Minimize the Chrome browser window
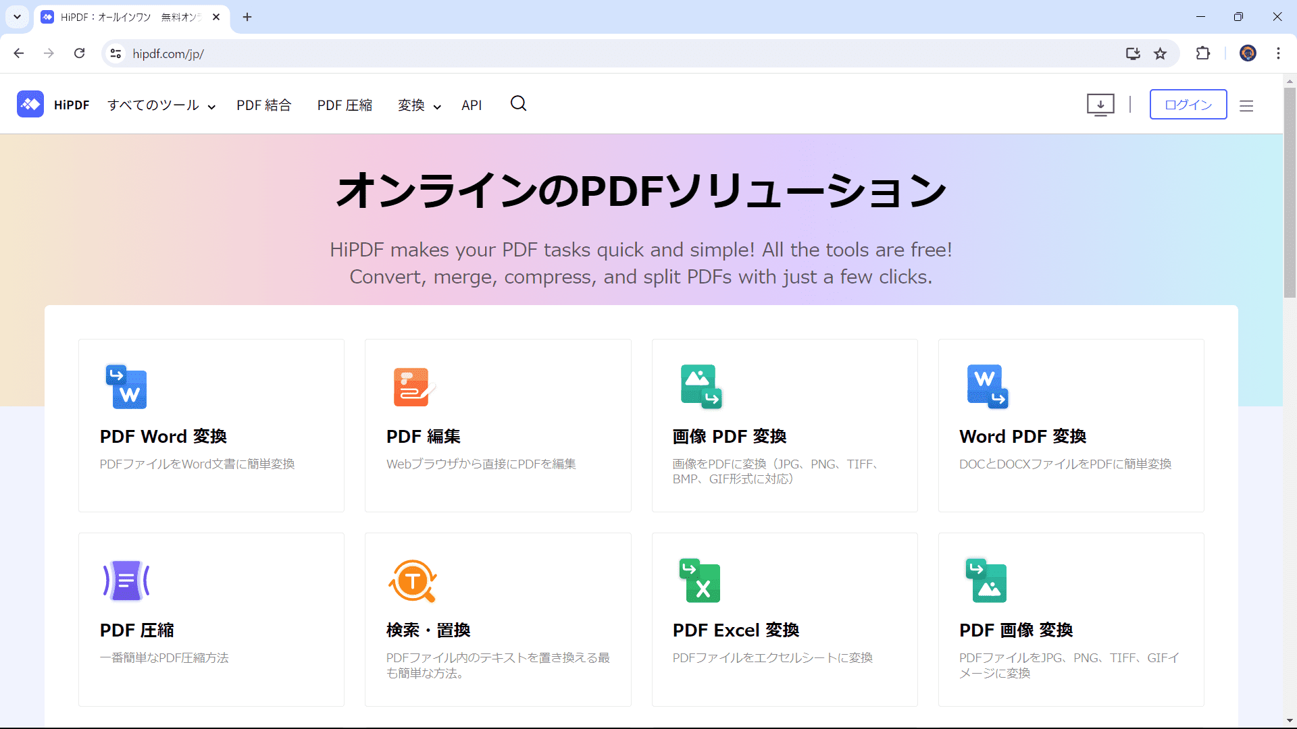 (x=1200, y=17)
